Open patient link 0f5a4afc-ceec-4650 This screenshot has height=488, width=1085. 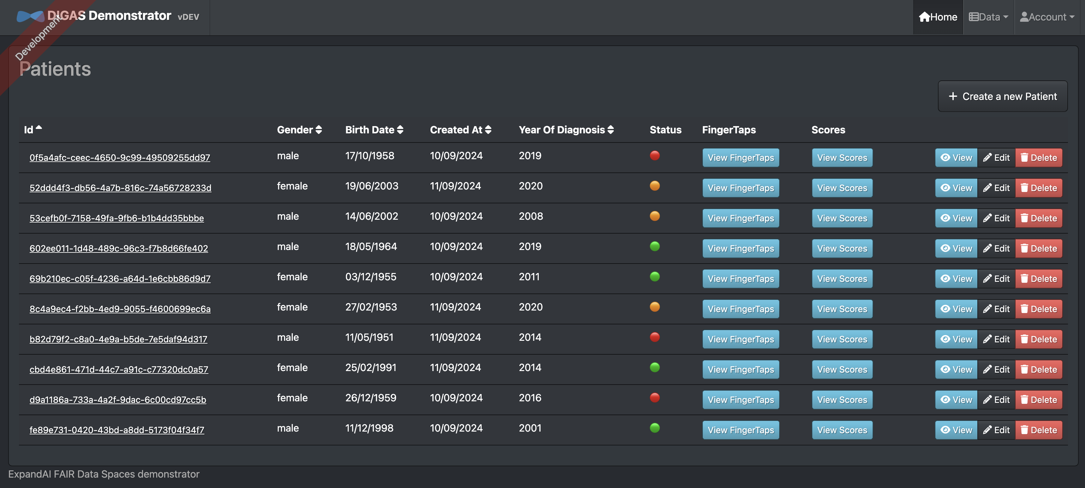coord(120,158)
